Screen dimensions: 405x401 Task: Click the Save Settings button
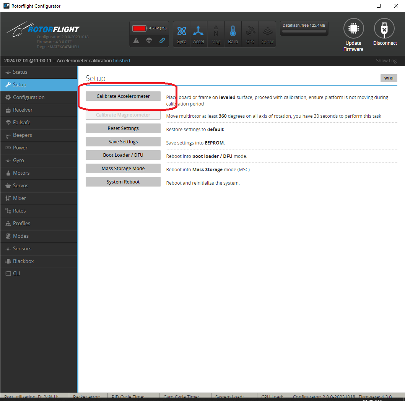click(123, 142)
